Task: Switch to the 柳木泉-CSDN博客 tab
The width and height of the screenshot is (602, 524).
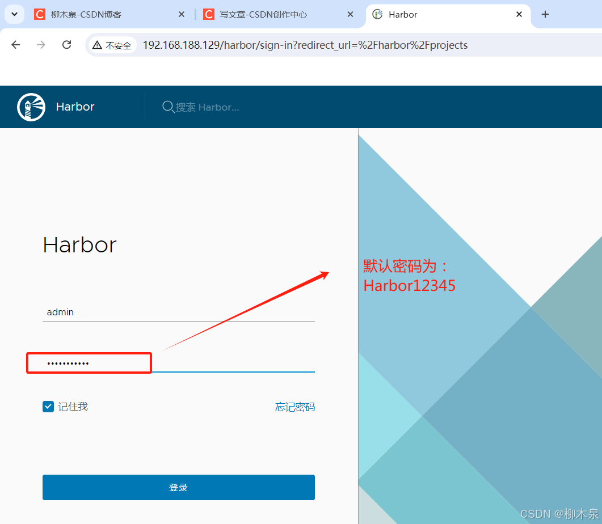Action: (110, 15)
